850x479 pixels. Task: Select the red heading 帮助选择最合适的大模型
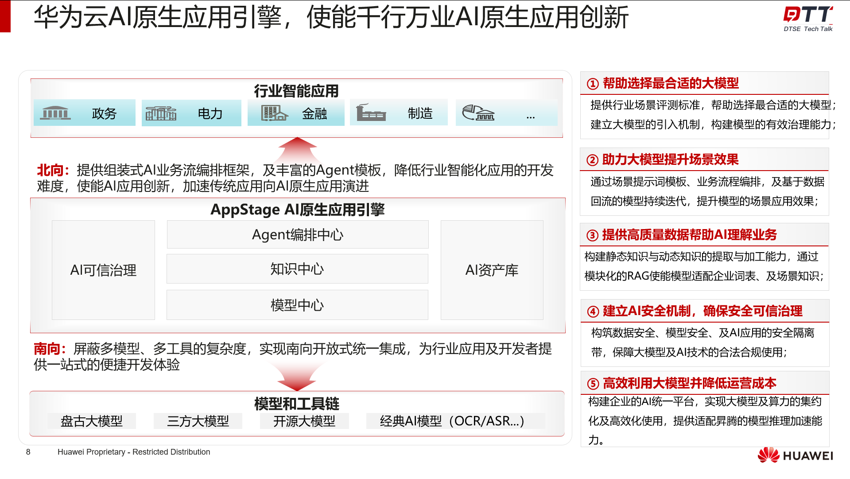click(x=671, y=83)
